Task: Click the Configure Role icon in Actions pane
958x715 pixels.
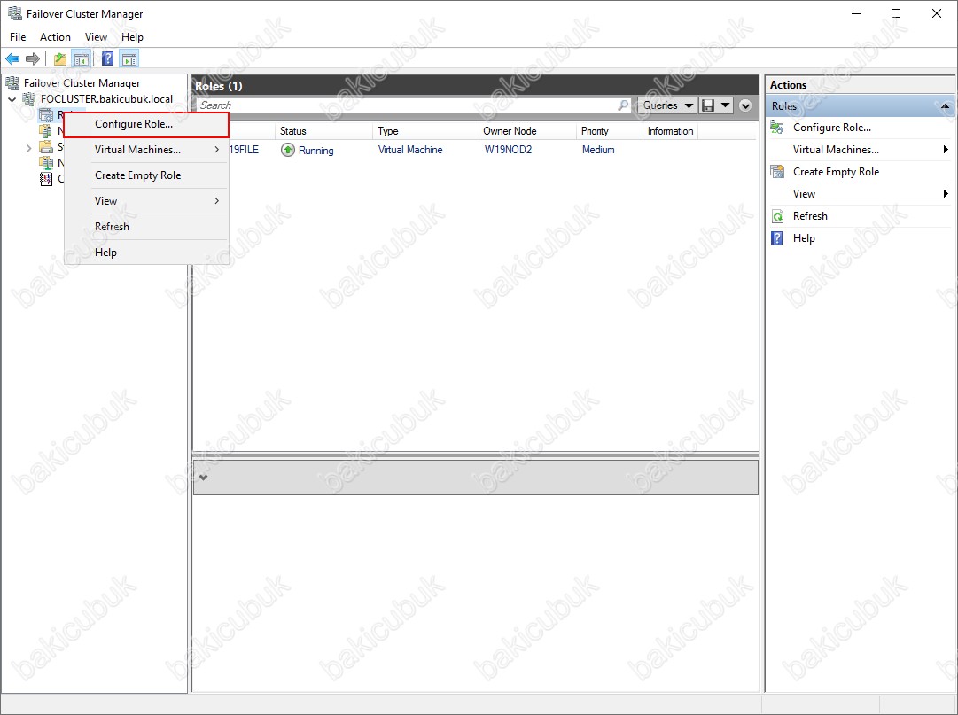Action: click(x=777, y=128)
